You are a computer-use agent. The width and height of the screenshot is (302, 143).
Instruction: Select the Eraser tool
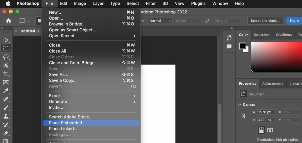pos(6,133)
